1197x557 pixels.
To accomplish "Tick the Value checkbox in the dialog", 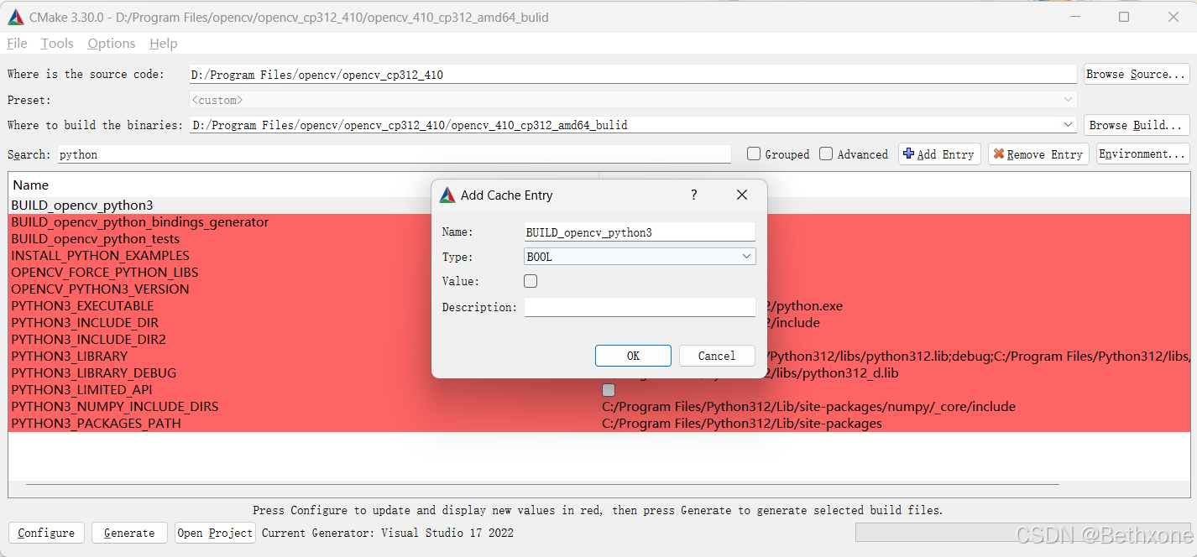I will pyautogui.click(x=531, y=281).
